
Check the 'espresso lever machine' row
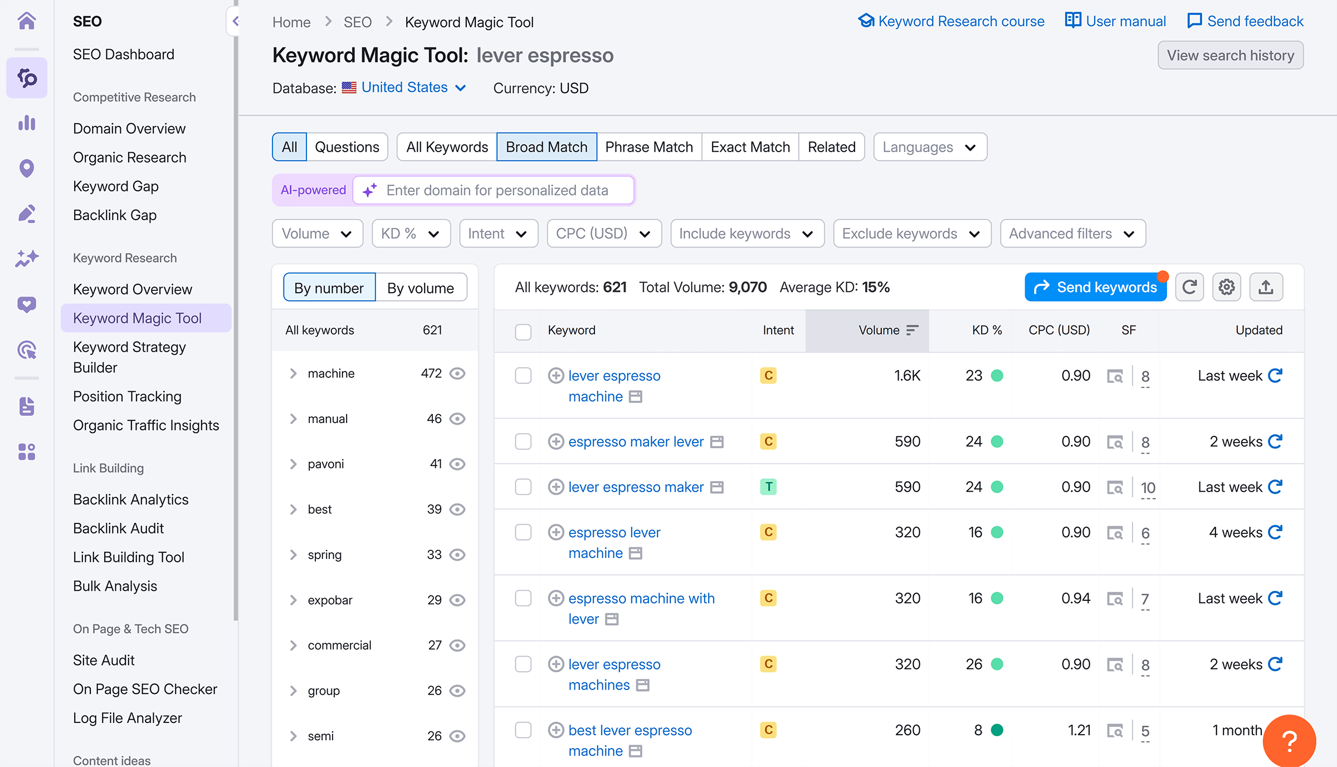(523, 532)
